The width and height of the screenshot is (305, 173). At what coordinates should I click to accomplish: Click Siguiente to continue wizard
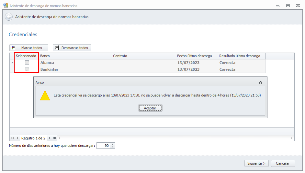pos(256,163)
